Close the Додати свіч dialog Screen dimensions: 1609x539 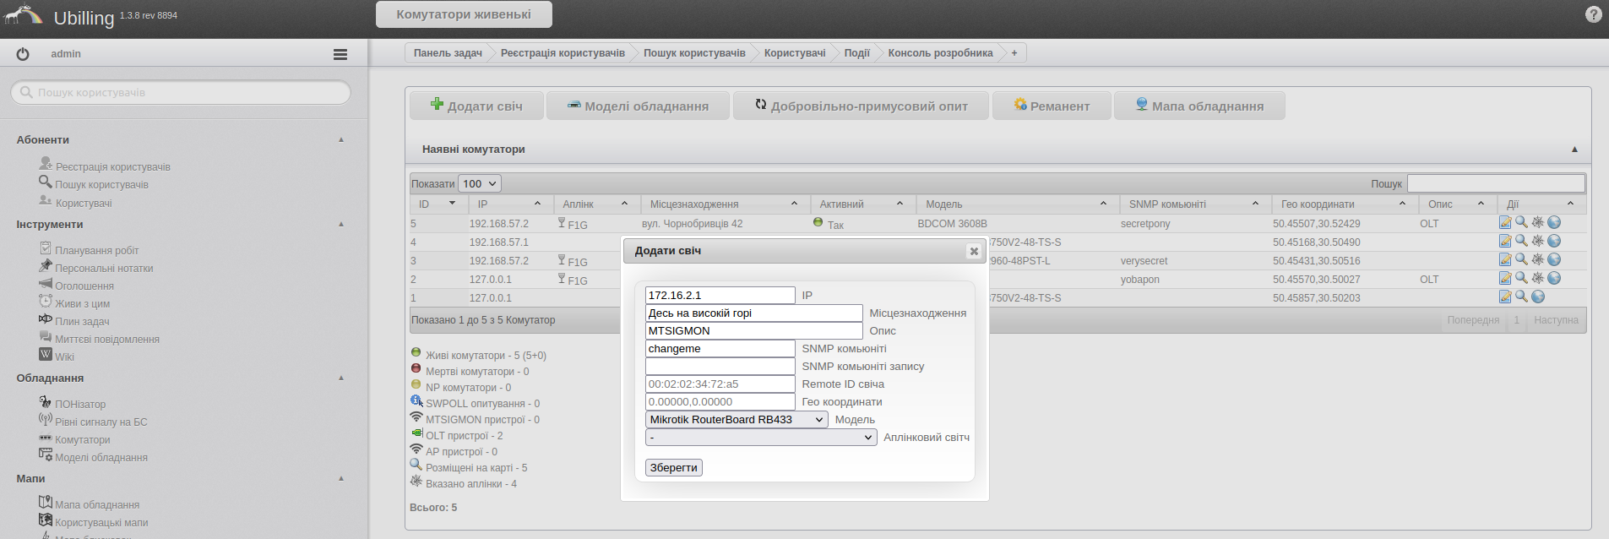(x=974, y=251)
